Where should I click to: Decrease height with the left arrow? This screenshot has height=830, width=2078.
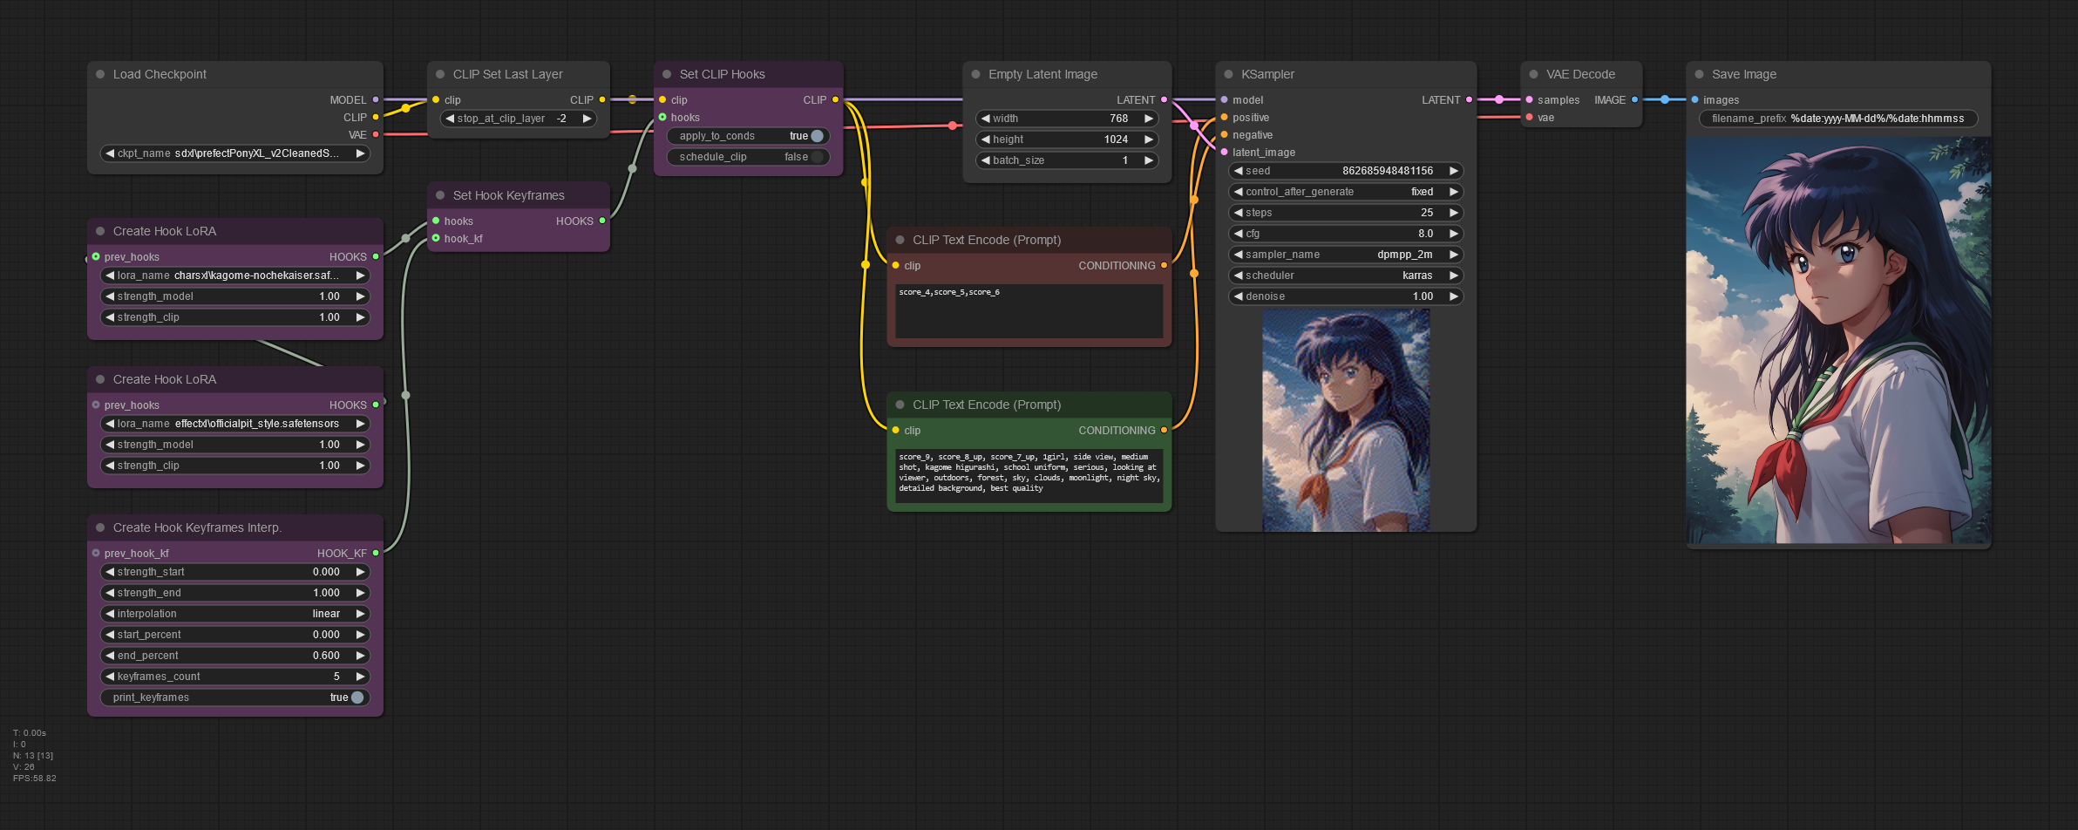pyautogui.click(x=985, y=139)
